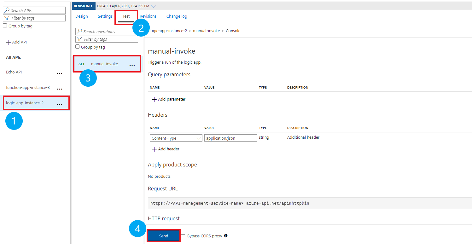This screenshot has height=244, width=472.
Task: Open Echo API options menu
Action: 60,73
